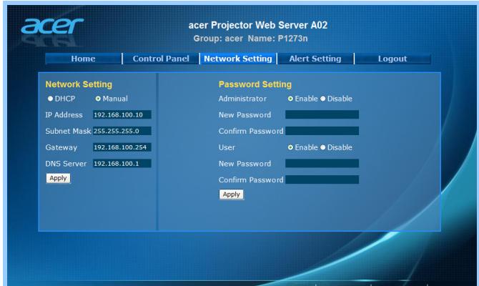The width and height of the screenshot is (479, 286).
Task: Click the 'DNS Server' label
Action: [66, 164]
